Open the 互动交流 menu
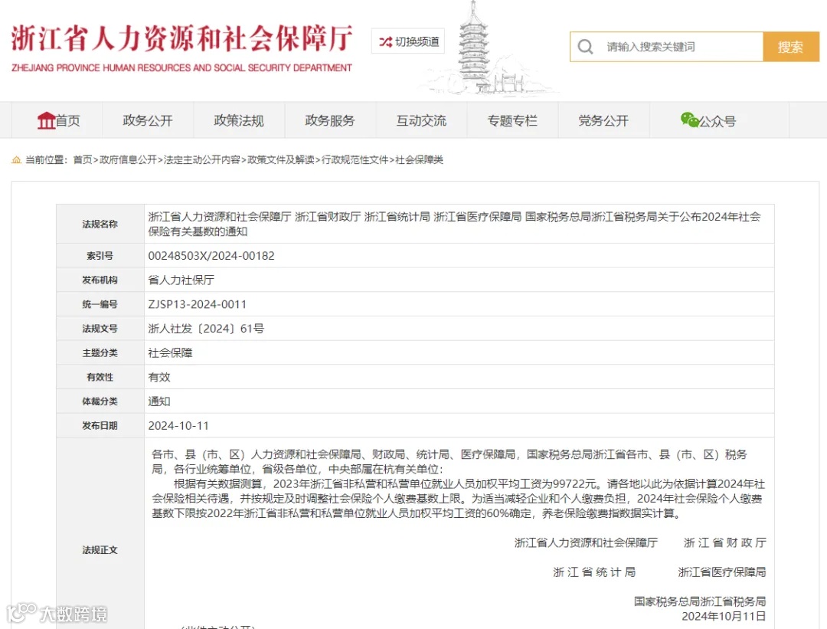Viewport: 827px width, 629px height. pos(421,120)
